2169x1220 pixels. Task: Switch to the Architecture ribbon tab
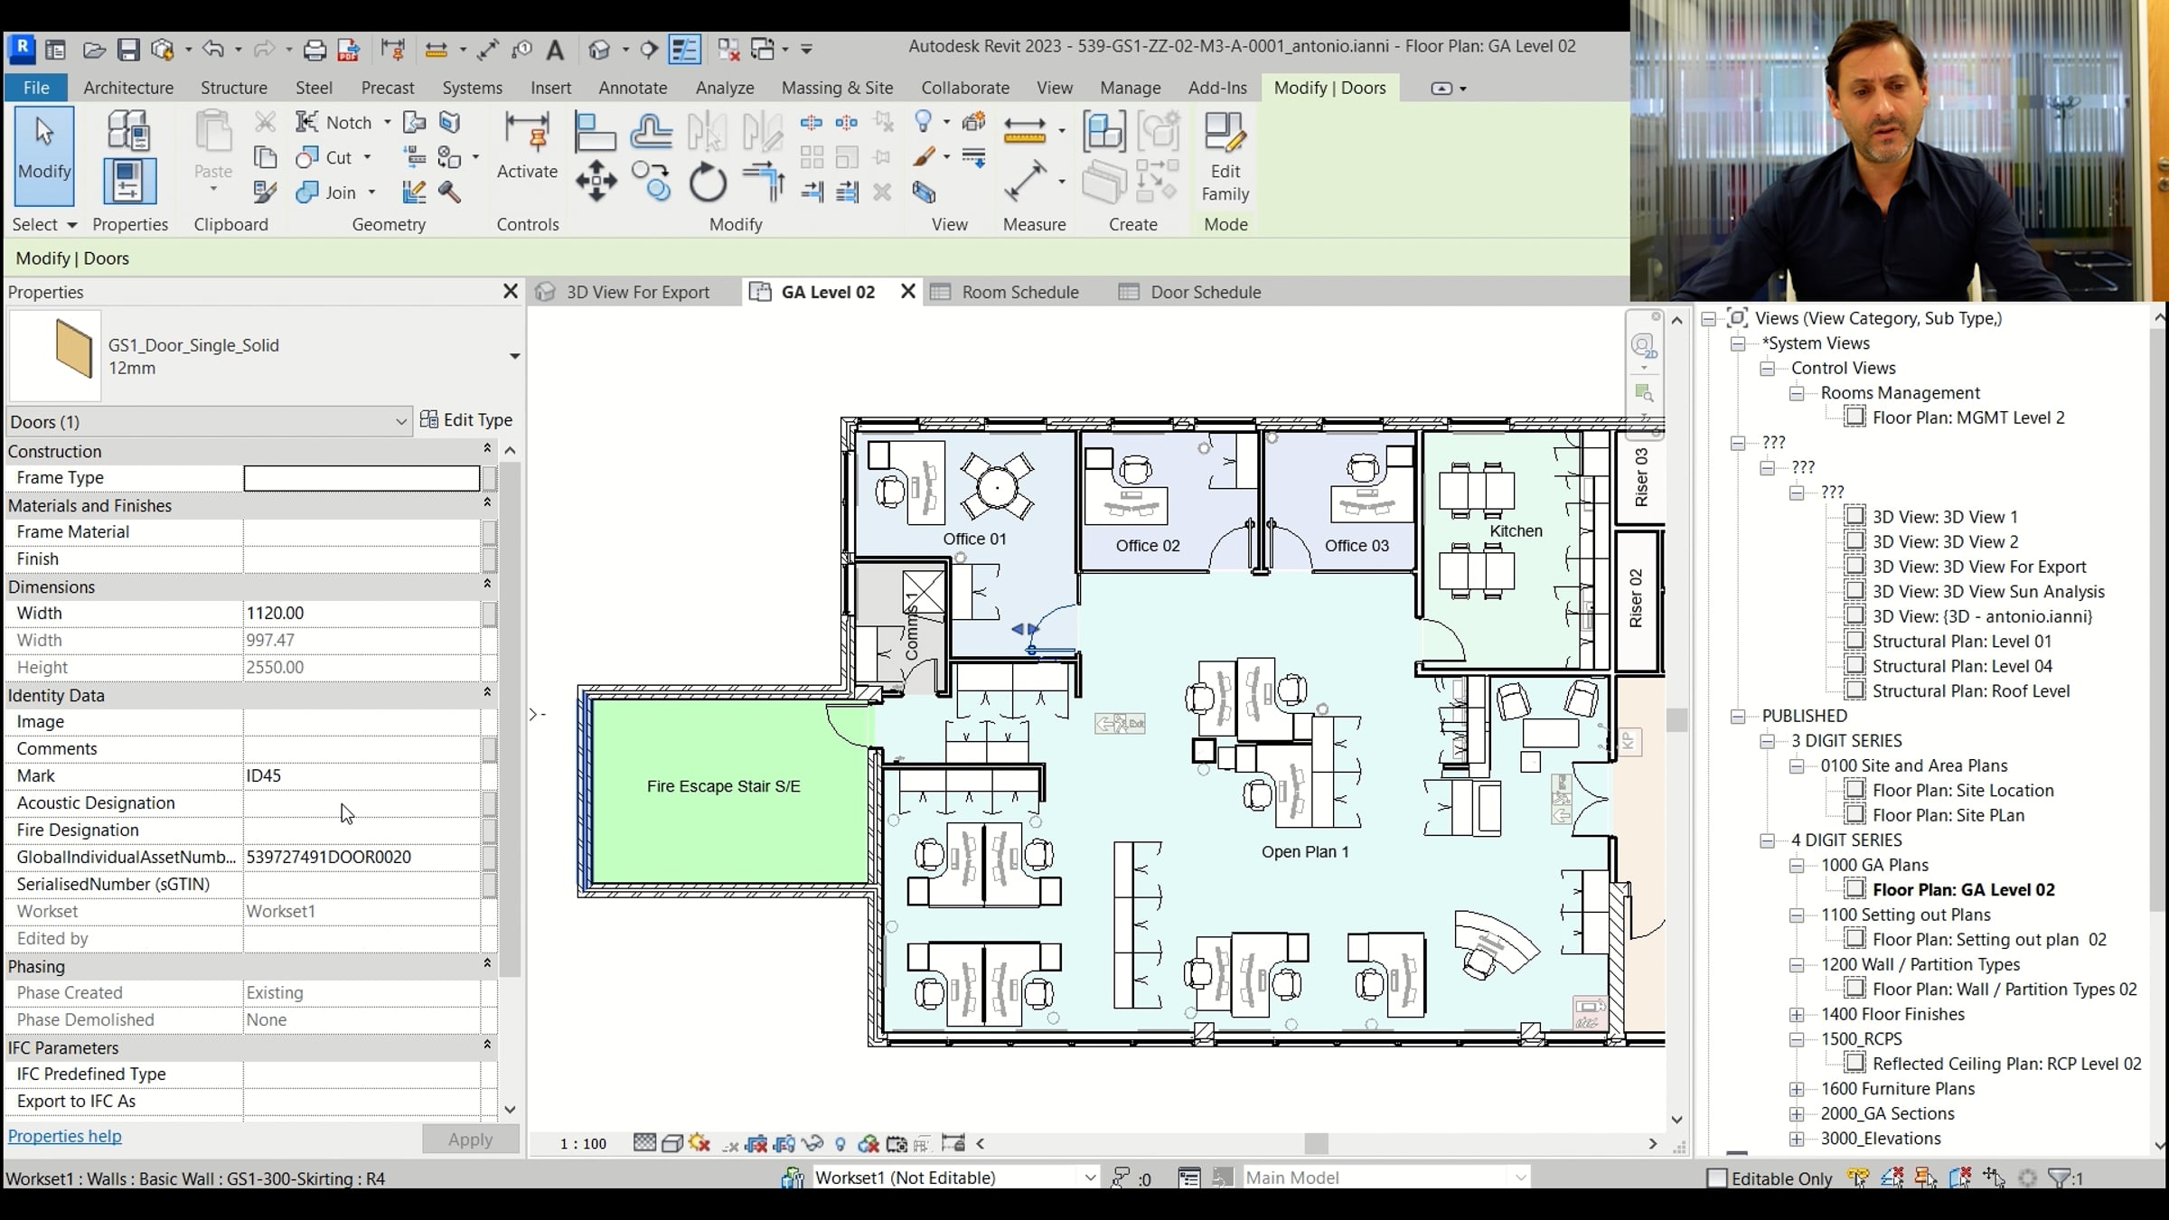(128, 88)
